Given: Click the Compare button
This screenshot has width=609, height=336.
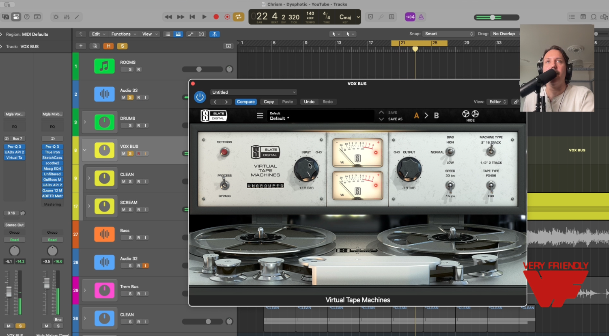Looking at the screenshot, I should [x=245, y=102].
